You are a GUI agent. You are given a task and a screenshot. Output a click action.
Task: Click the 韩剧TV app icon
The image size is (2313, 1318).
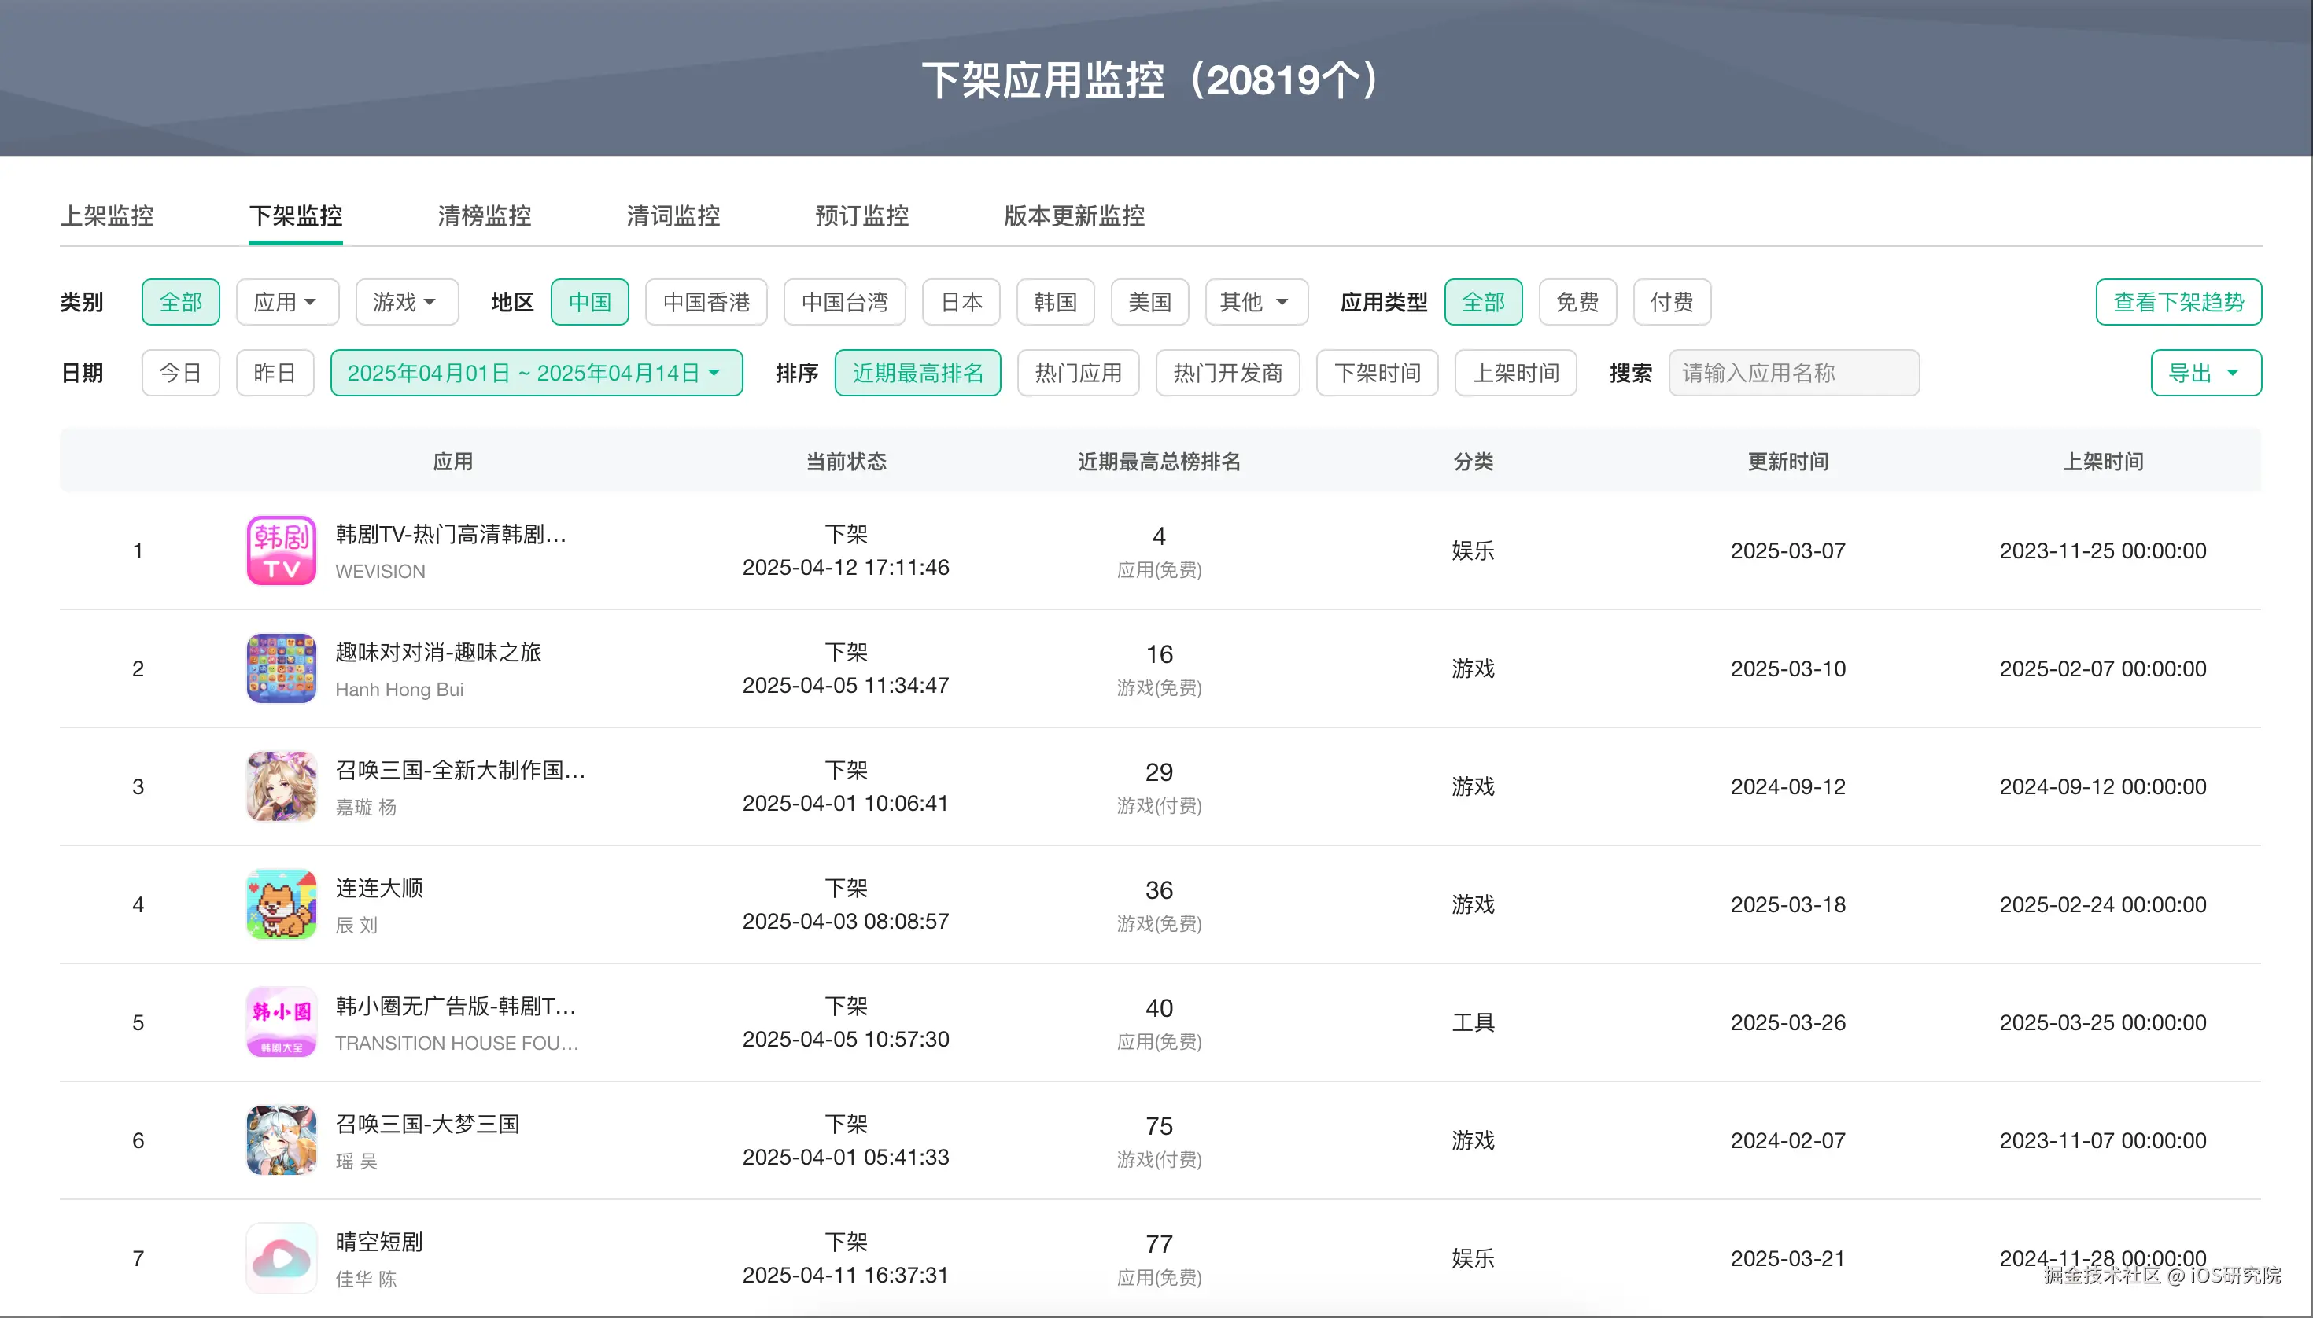pyautogui.click(x=281, y=550)
